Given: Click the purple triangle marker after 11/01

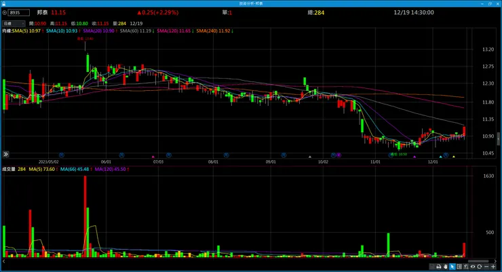Looking at the screenshot, I should click(x=414, y=157).
